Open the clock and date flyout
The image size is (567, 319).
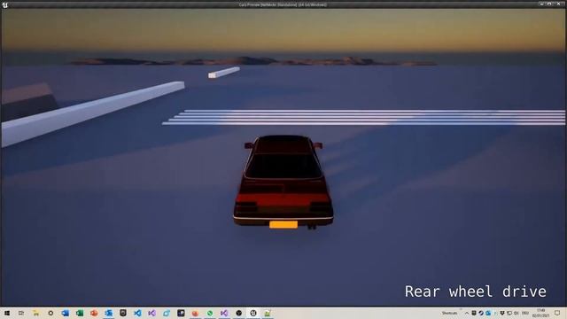(540, 313)
